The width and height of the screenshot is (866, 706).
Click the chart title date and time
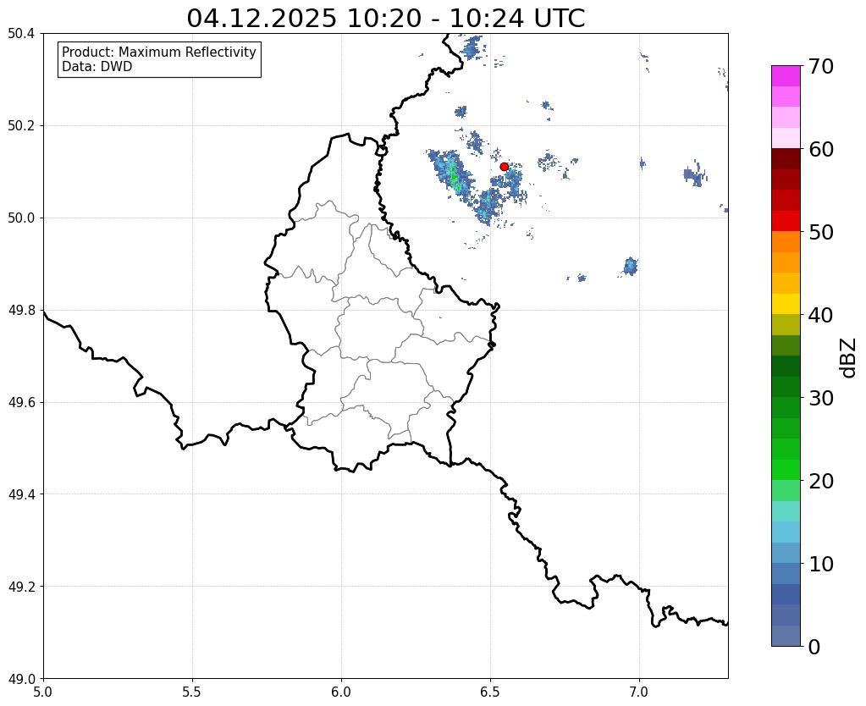[x=385, y=19]
